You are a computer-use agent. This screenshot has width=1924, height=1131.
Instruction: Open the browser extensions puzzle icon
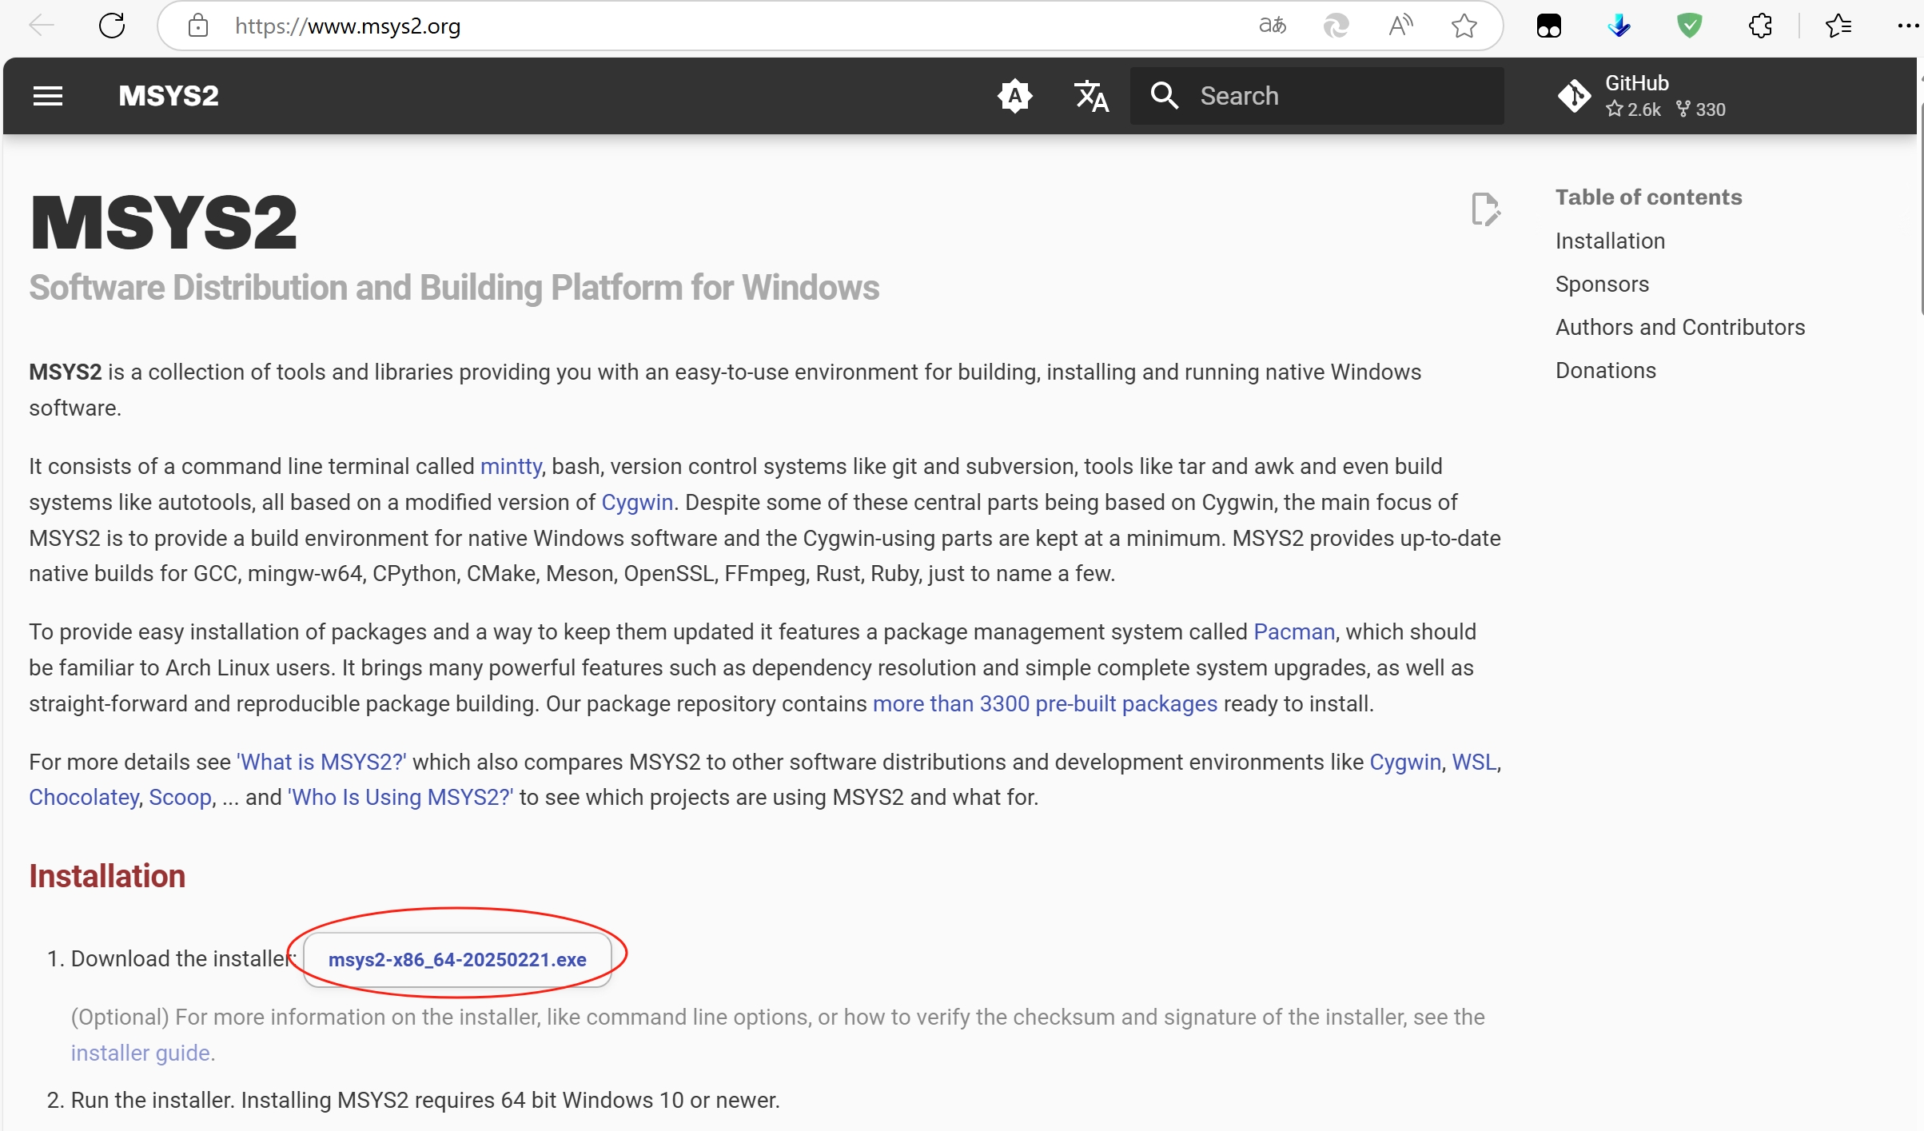pyautogui.click(x=1760, y=25)
